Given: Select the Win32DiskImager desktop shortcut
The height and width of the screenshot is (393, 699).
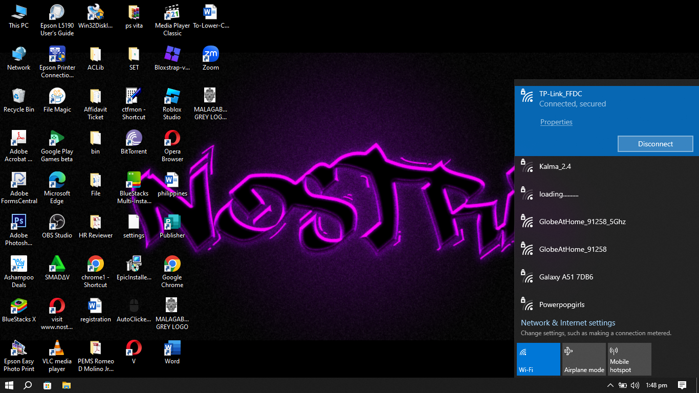Looking at the screenshot, I should pyautogui.click(x=96, y=16).
